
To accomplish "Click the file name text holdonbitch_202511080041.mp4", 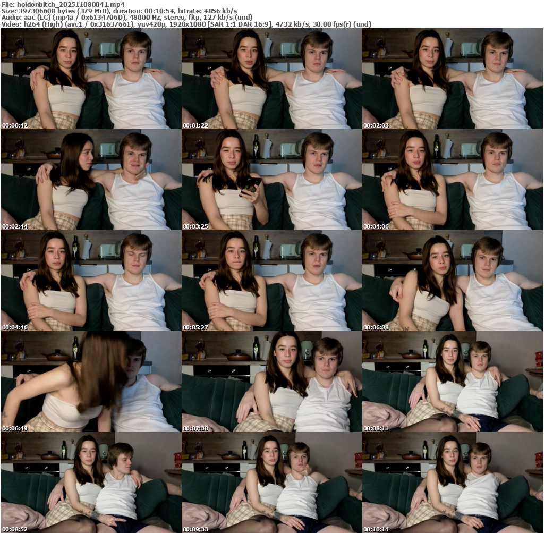I will (x=71, y=4).
